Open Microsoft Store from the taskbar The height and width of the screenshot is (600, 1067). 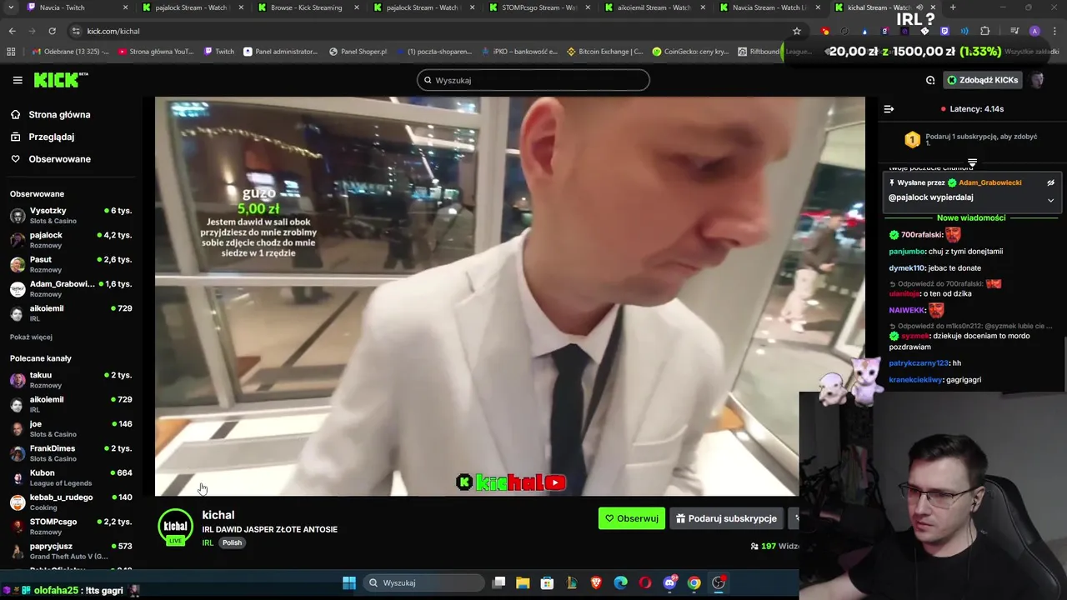click(x=547, y=582)
